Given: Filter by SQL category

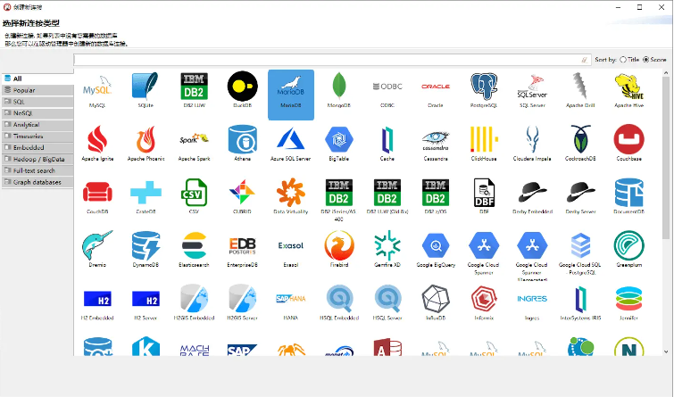Looking at the screenshot, I should pos(37,102).
